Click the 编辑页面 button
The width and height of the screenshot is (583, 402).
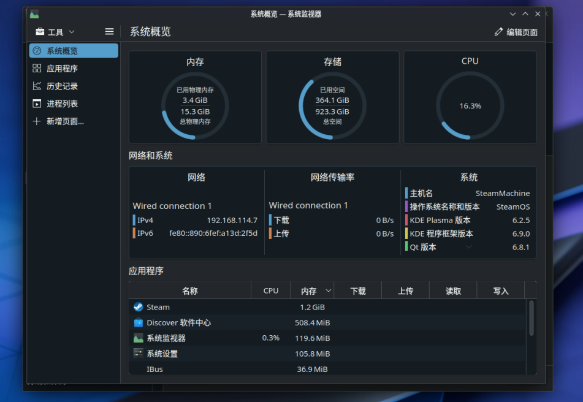(x=516, y=32)
